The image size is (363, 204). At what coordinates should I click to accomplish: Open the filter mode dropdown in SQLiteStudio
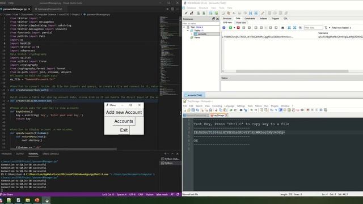coord(330,28)
